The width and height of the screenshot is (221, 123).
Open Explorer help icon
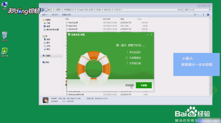click(208, 15)
